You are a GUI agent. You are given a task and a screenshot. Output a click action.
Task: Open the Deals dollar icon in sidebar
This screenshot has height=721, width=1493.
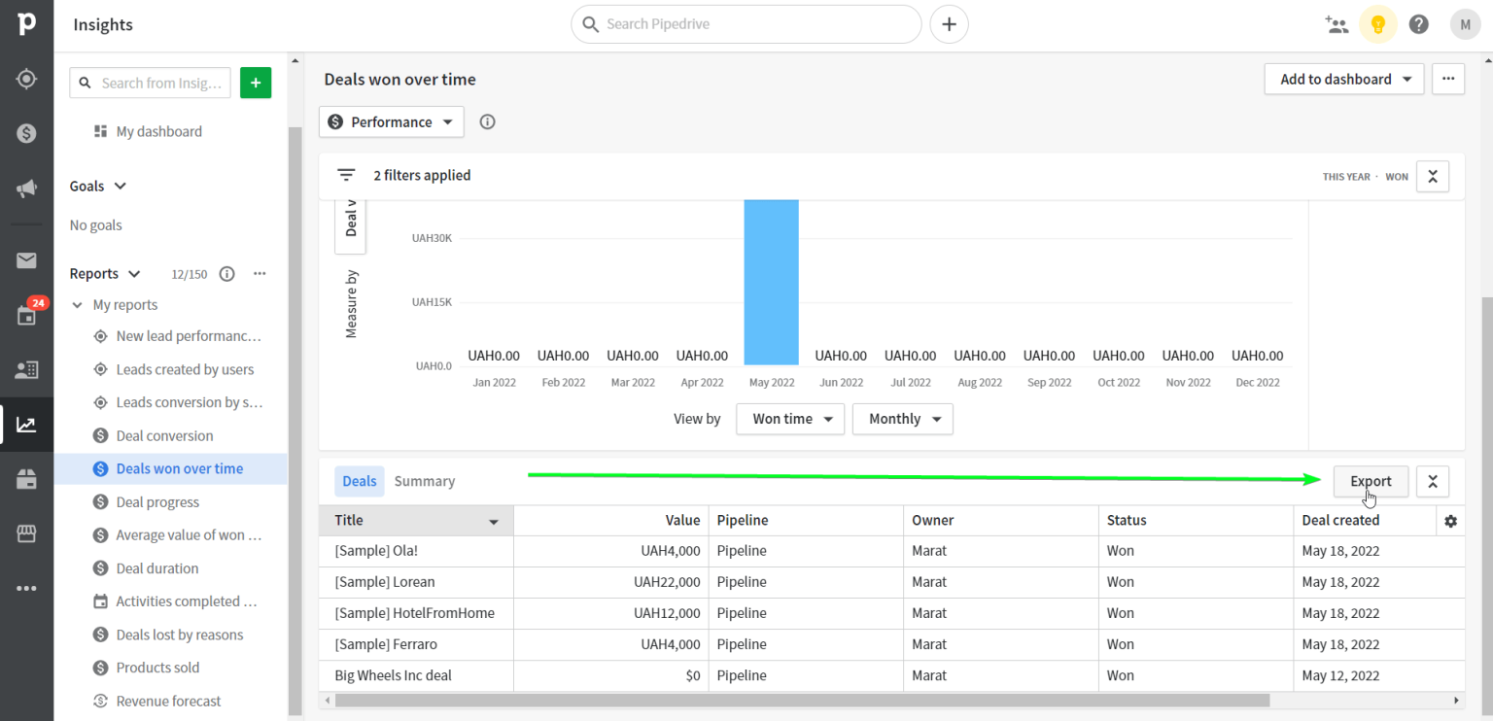[x=26, y=132]
